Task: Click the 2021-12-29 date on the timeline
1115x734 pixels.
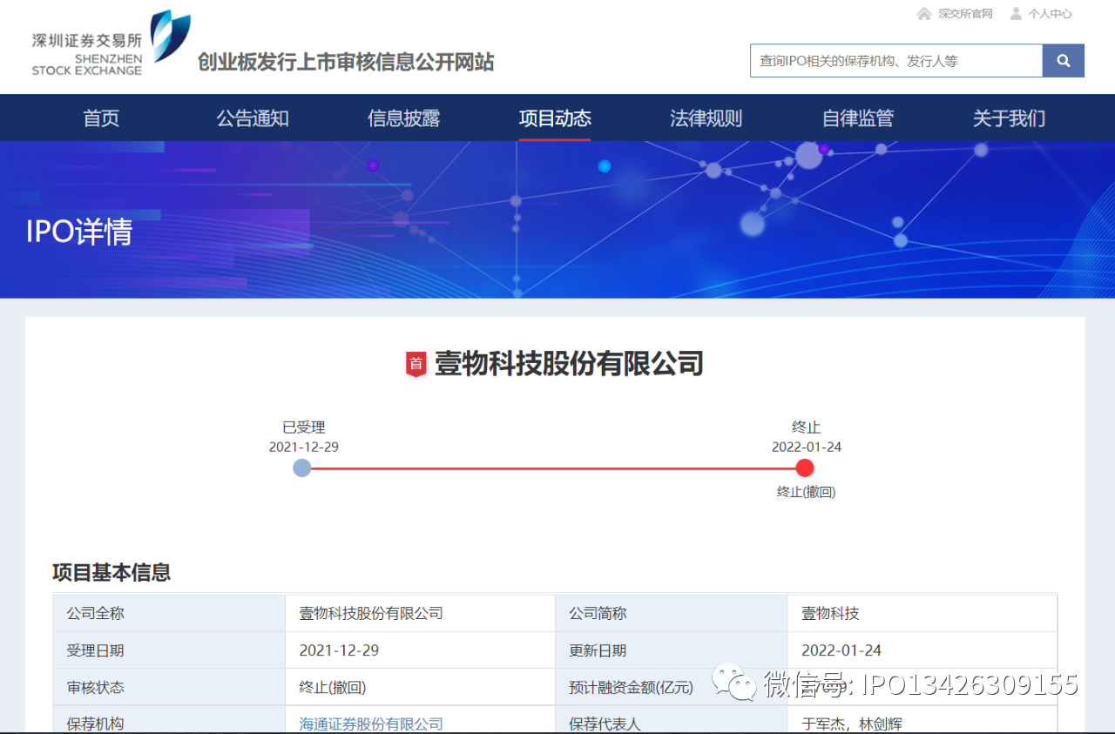Action: [304, 447]
